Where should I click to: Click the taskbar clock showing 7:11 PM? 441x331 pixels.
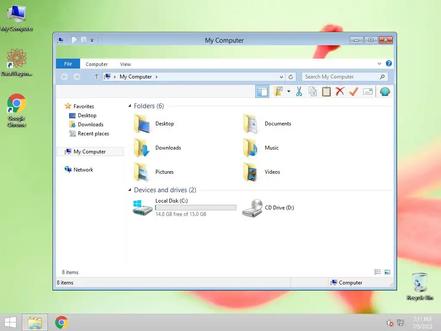tap(422, 322)
